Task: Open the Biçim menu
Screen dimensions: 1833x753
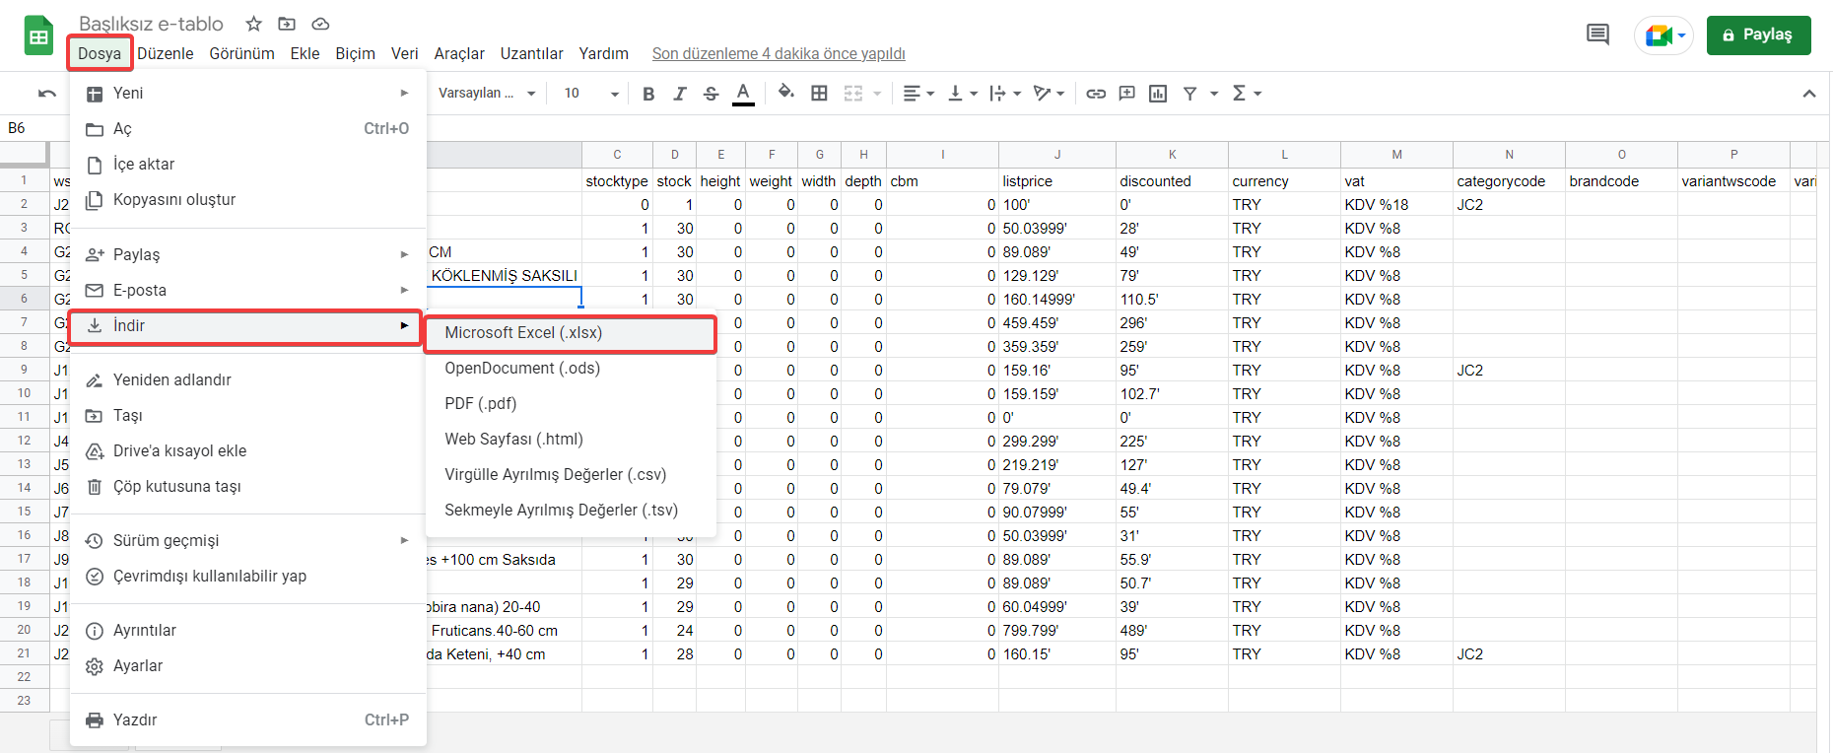Action: click(355, 53)
